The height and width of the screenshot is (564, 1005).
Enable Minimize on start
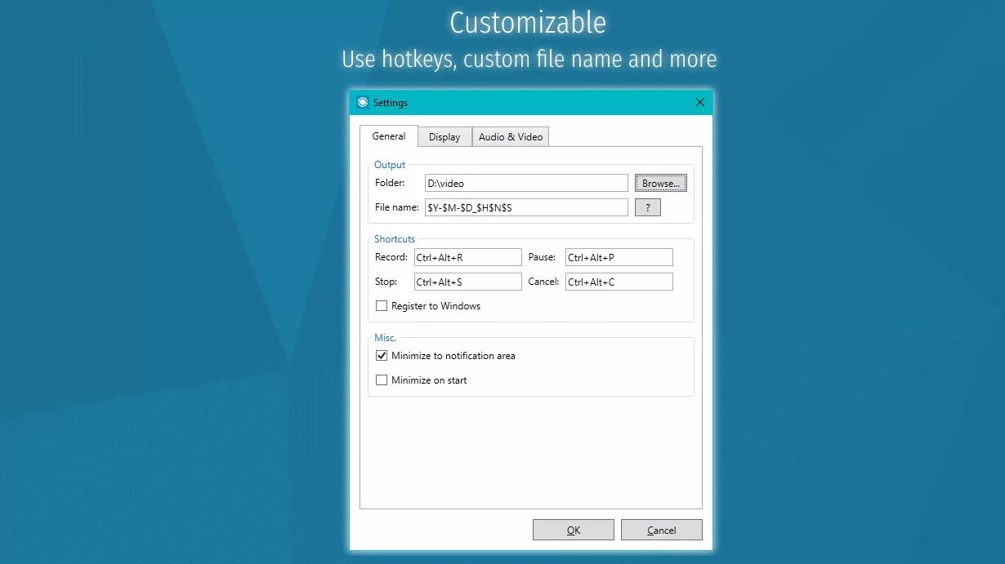[x=382, y=380]
